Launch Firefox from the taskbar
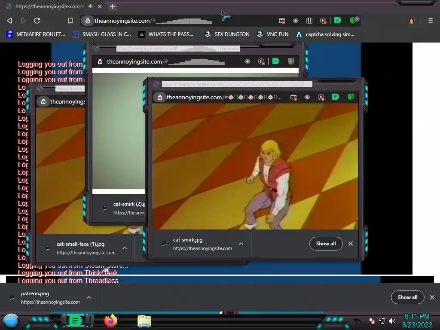The width and height of the screenshot is (440, 330). point(111,321)
